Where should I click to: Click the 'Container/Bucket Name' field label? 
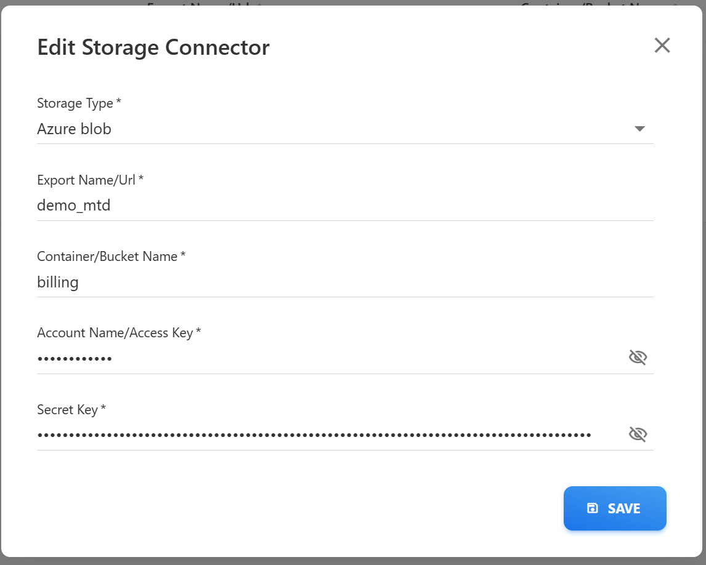point(107,256)
